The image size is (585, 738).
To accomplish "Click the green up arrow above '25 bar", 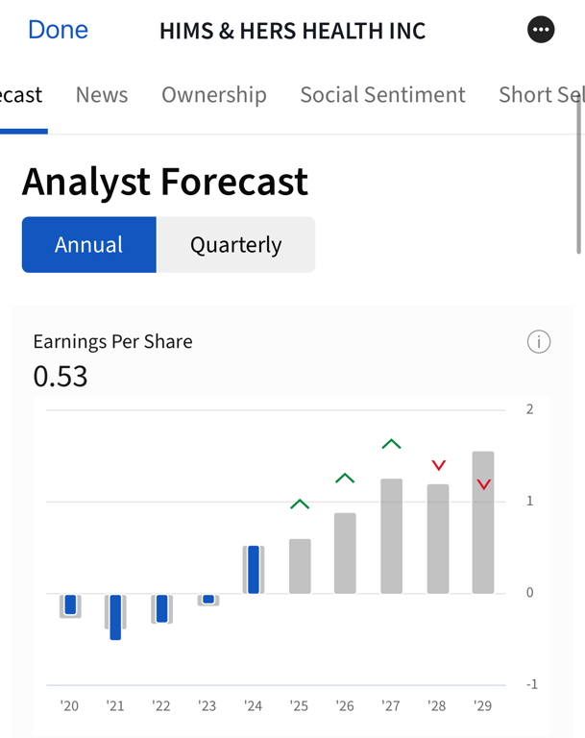I will point(300,504).
